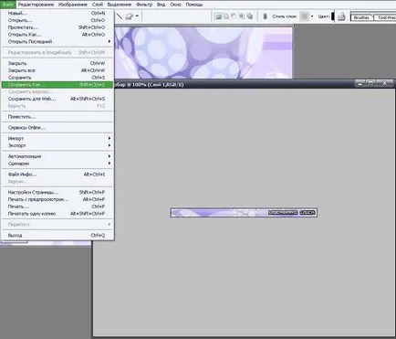The width and height of the screenshot is (396, 339).
Task: Maximize the userbar document window
Action: pyautogui.click(x=371, y=83)
